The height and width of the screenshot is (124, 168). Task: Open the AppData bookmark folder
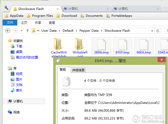point(14,16)
